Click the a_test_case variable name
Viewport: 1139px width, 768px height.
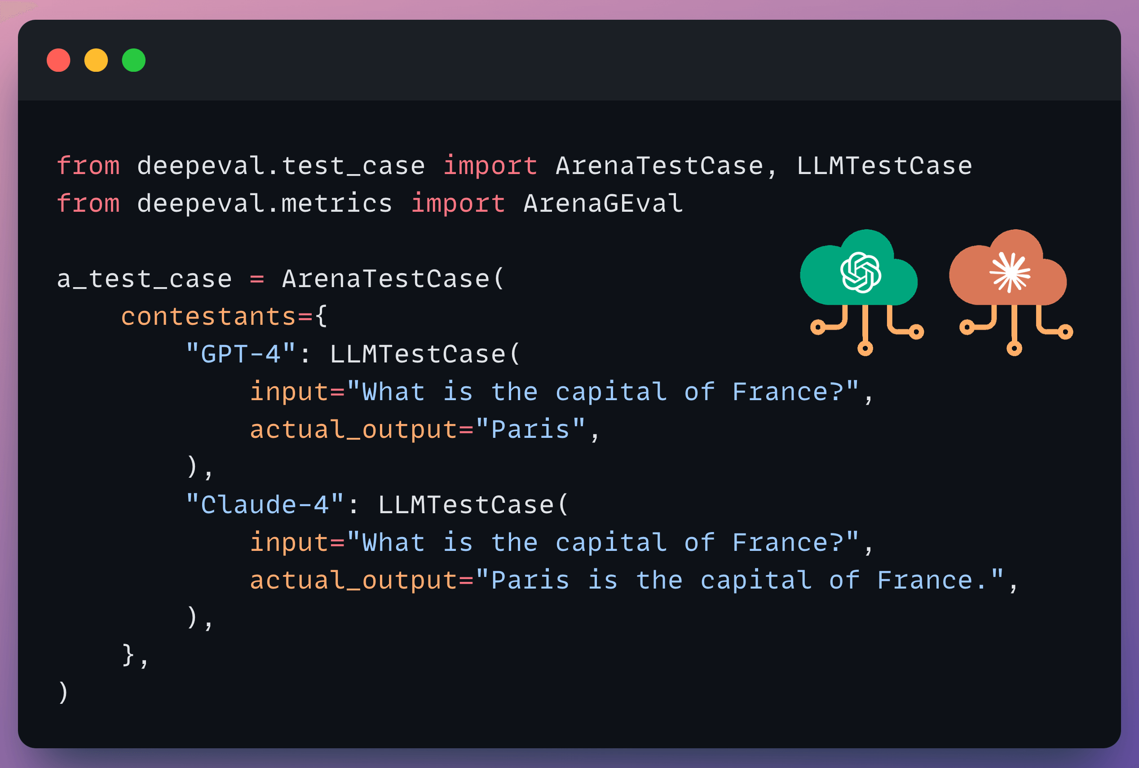point(144,279)
